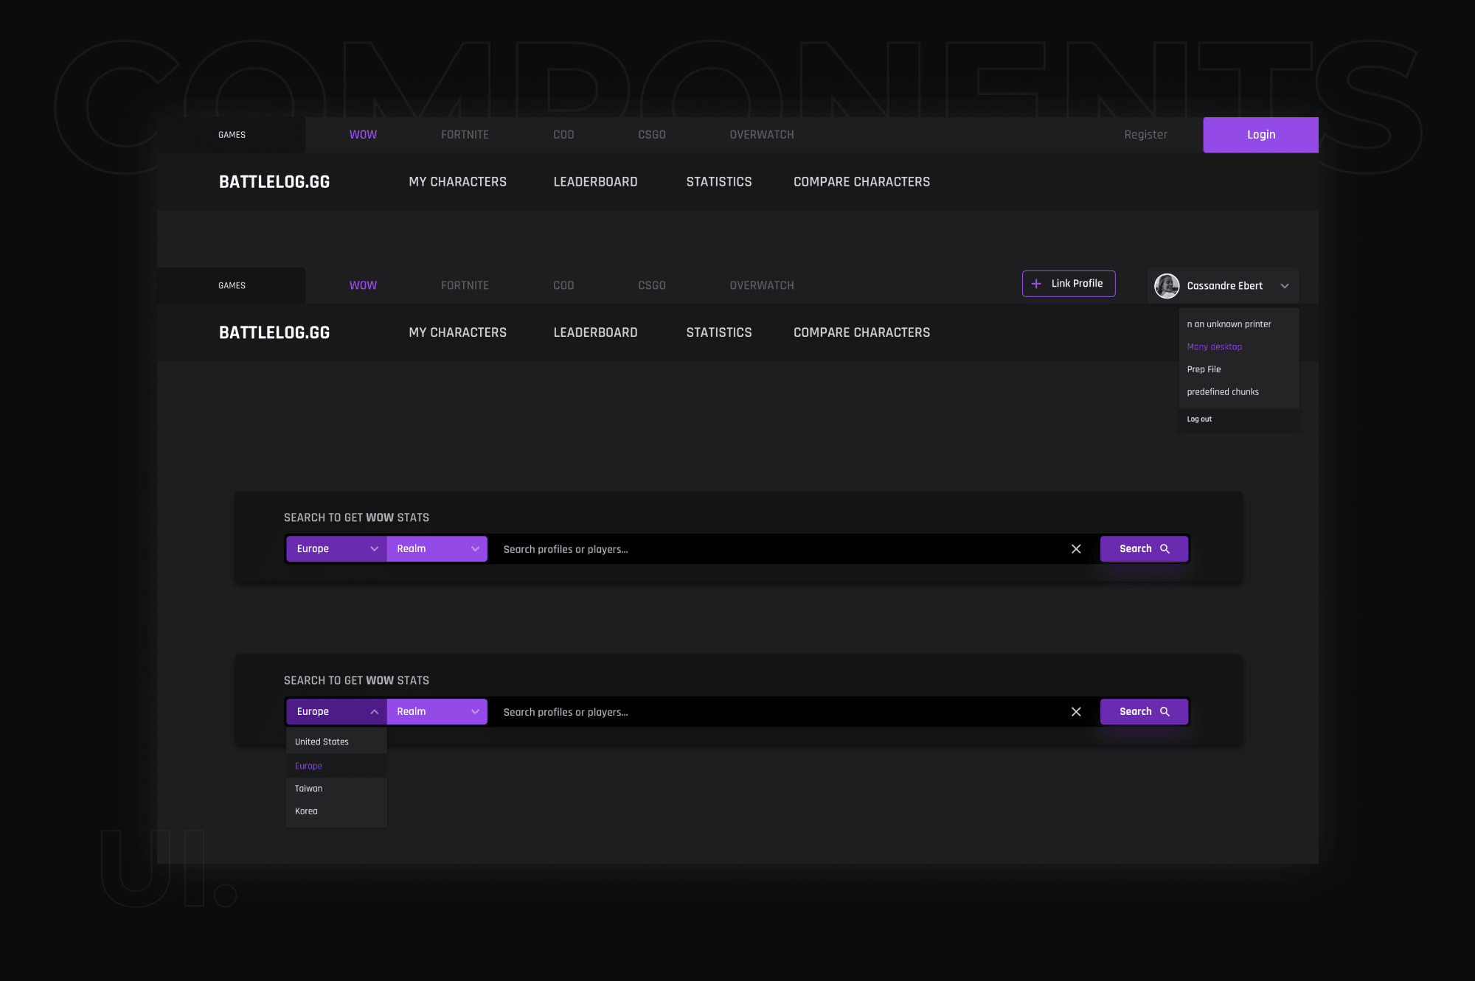
Task: Open LEADERBOARD in logged-in header
Action: point(595,333)
